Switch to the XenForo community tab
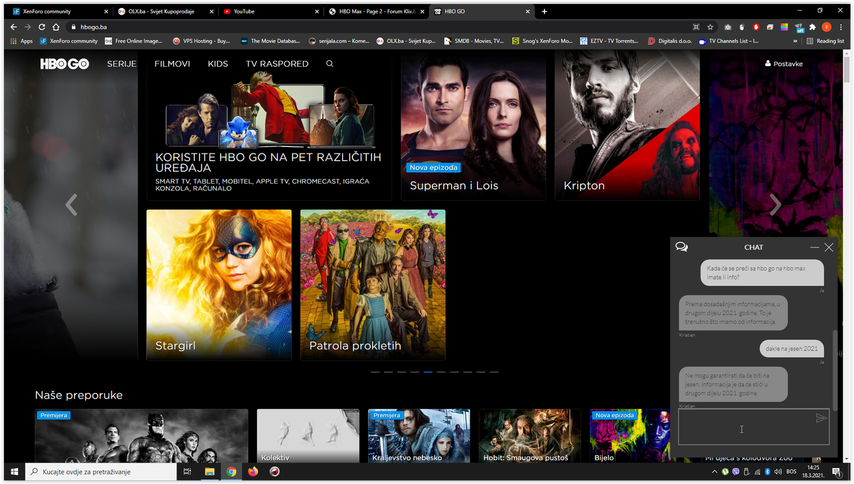The width and height of the screenshot is (854, 484). point(59,11)
